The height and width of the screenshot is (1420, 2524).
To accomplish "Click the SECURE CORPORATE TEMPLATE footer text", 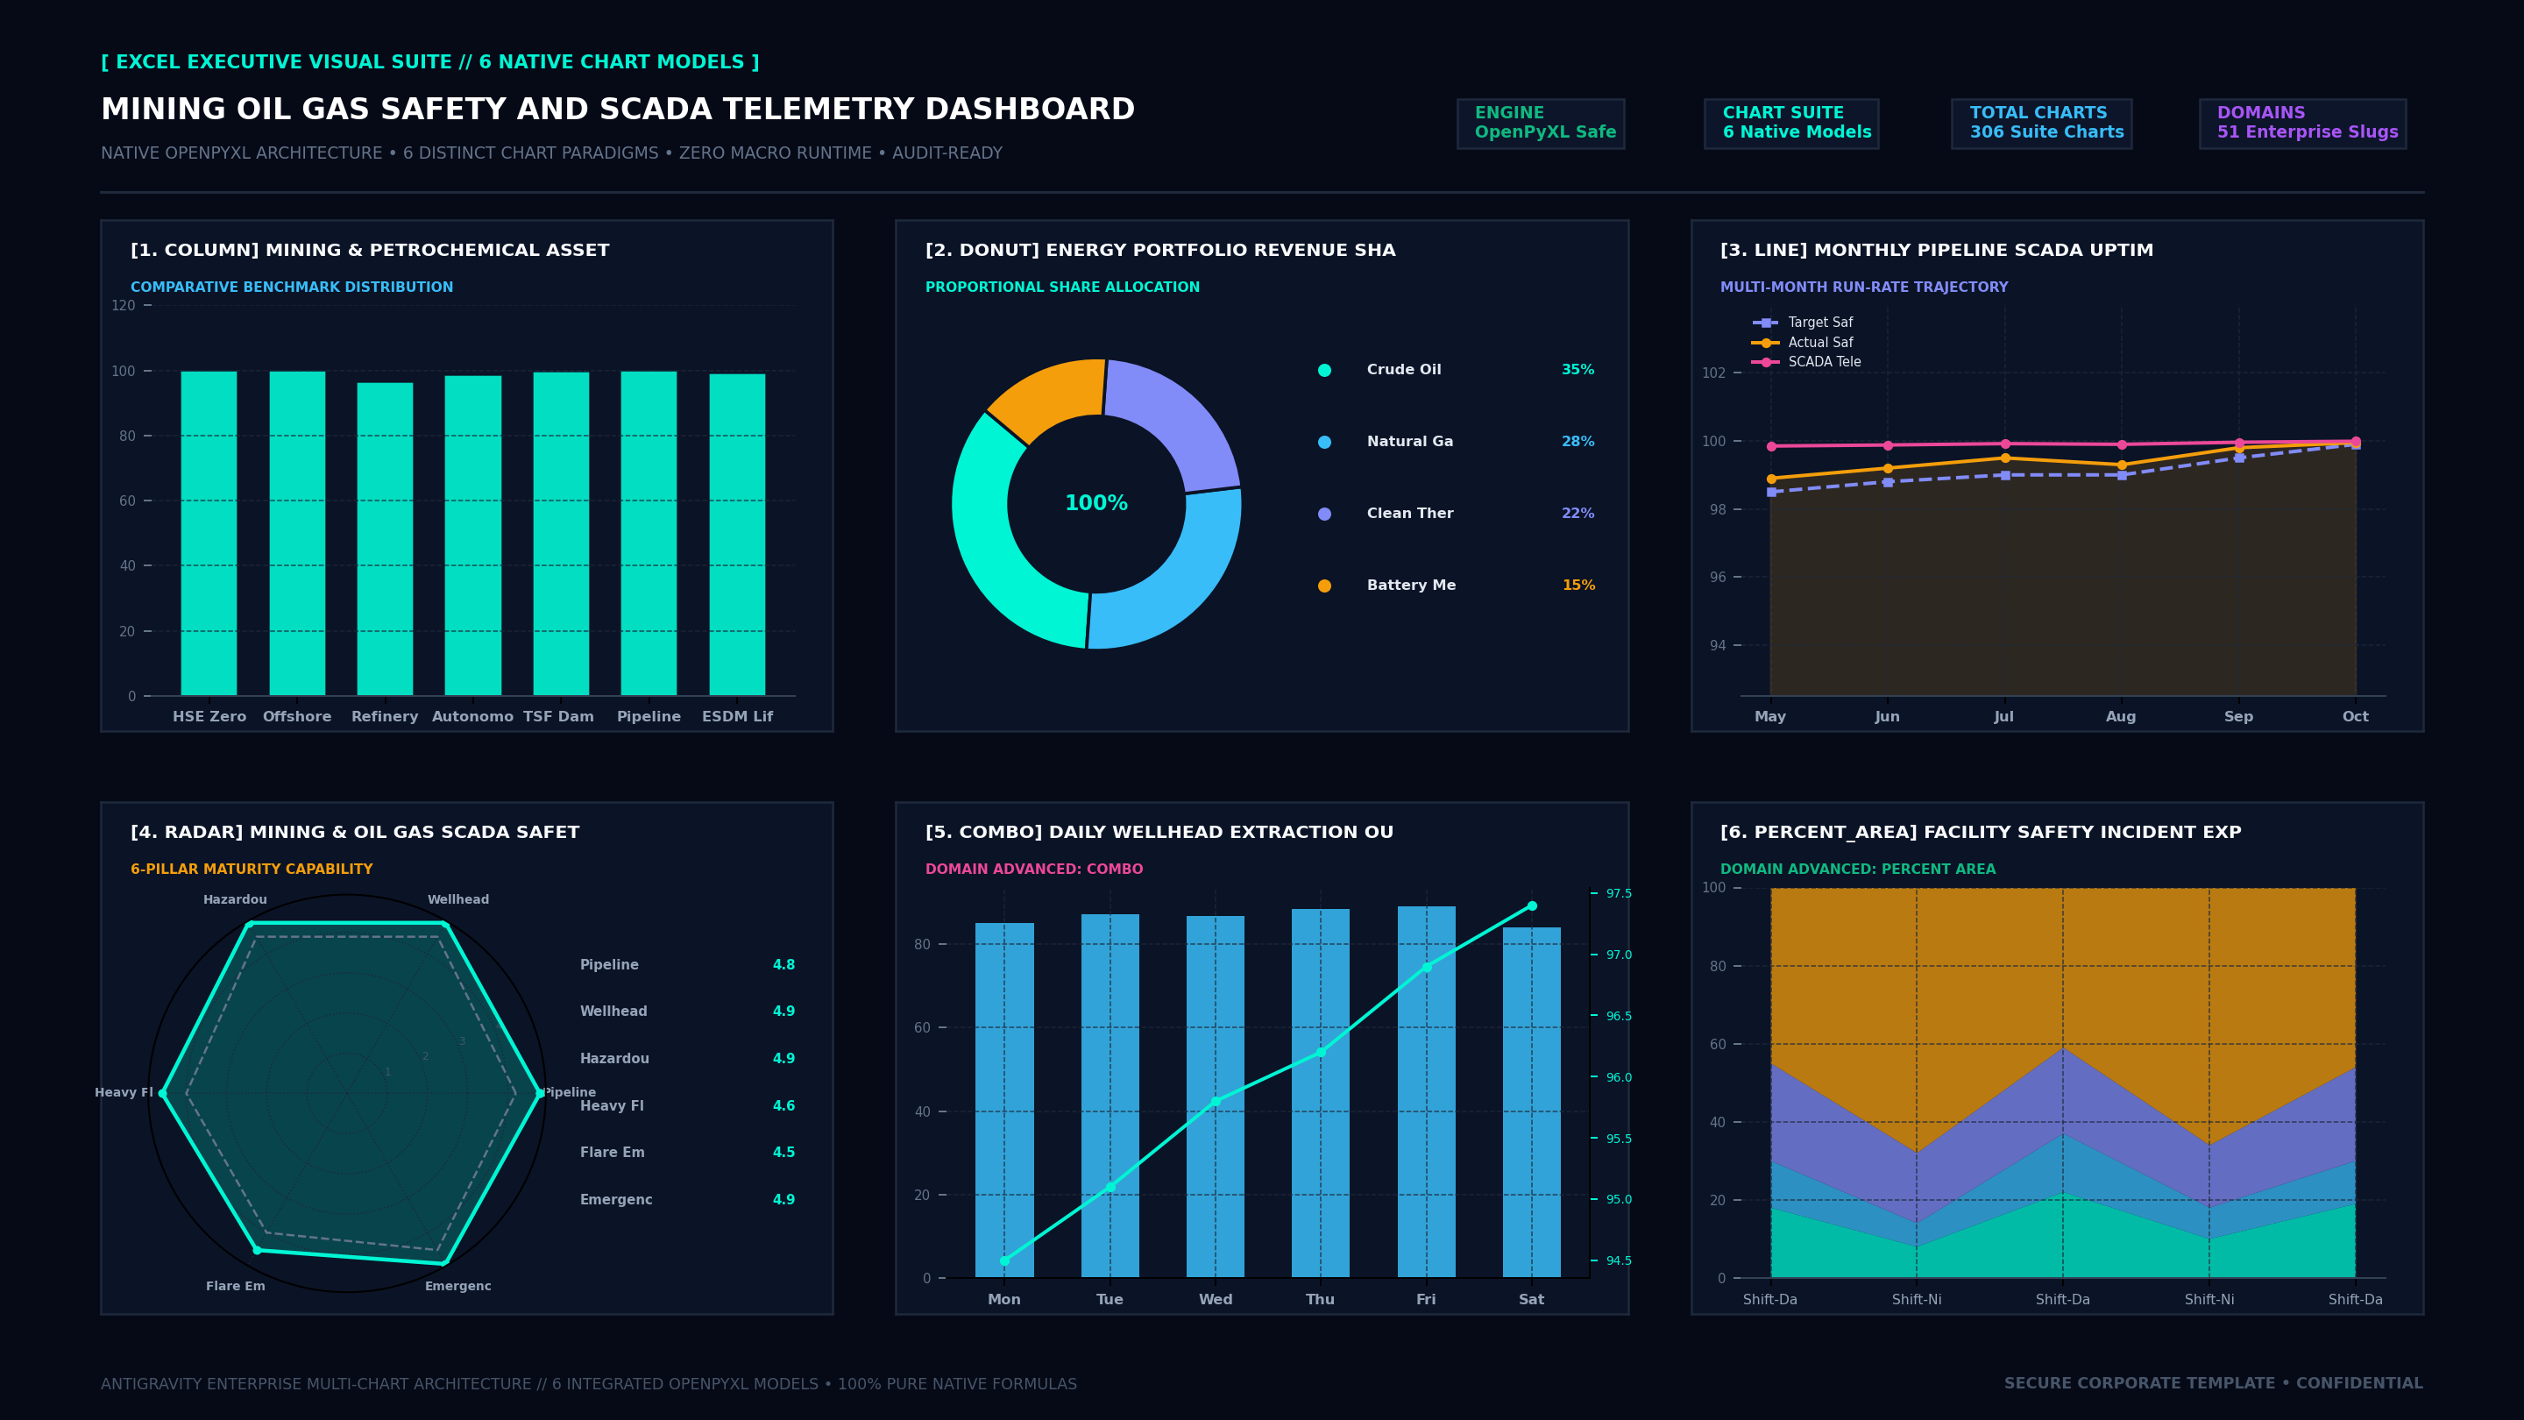I will 2214,1384.
